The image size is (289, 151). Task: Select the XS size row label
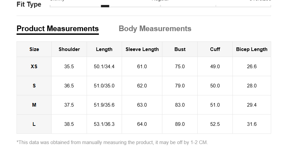pos(34,67)
